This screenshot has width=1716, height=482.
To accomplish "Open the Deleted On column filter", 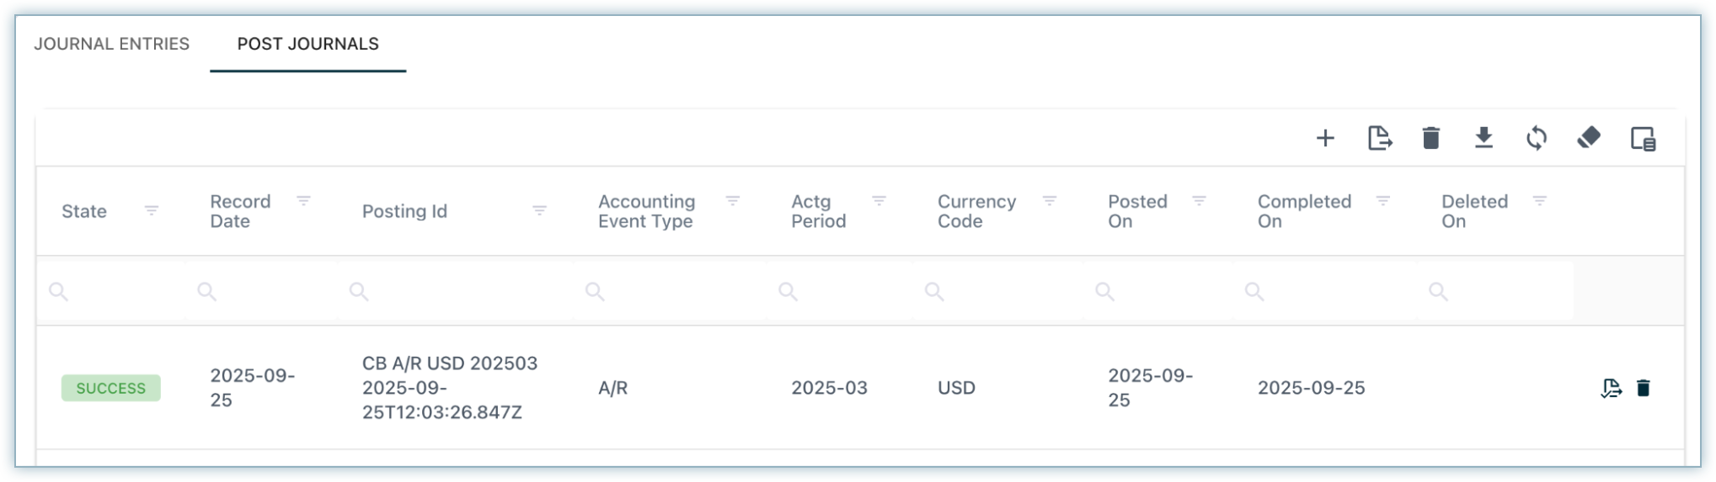I will click(1539, 201).
